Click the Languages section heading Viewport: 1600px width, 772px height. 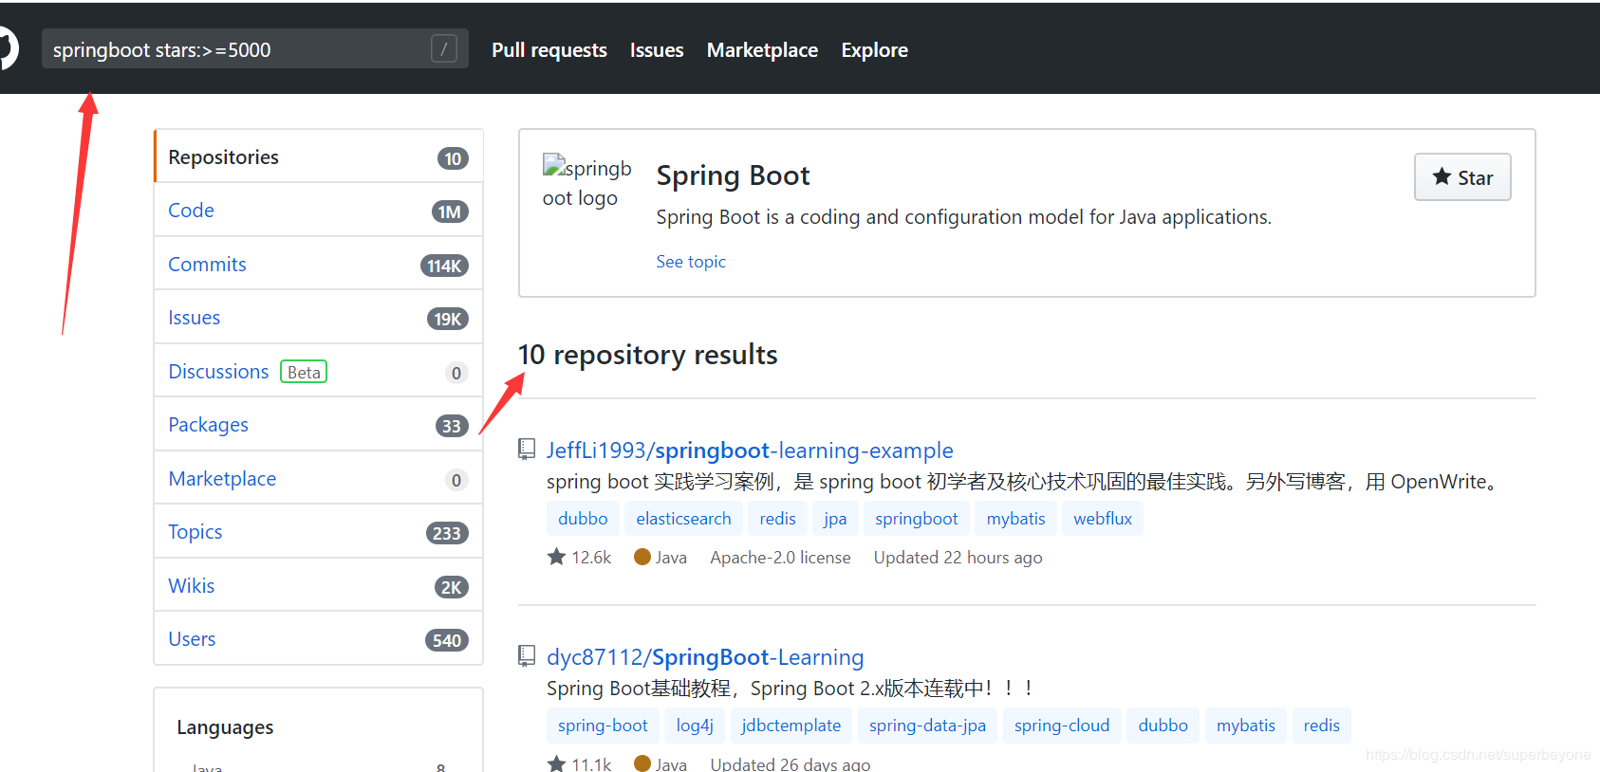225,727
